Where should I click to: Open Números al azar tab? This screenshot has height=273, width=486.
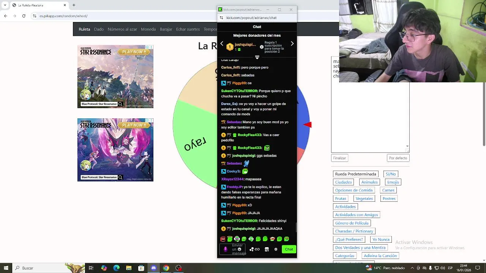(x=122, y=29)
